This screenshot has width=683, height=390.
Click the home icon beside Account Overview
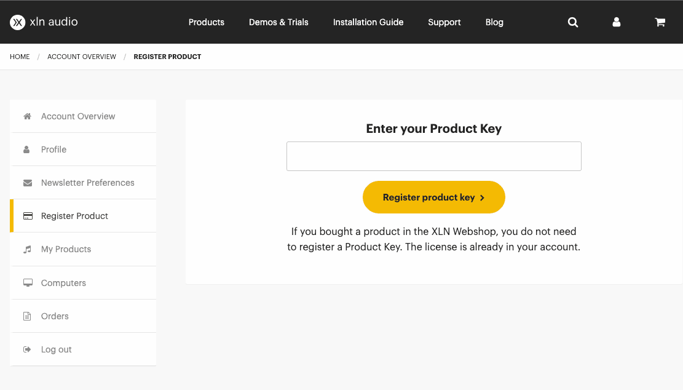tap(27, 116)
